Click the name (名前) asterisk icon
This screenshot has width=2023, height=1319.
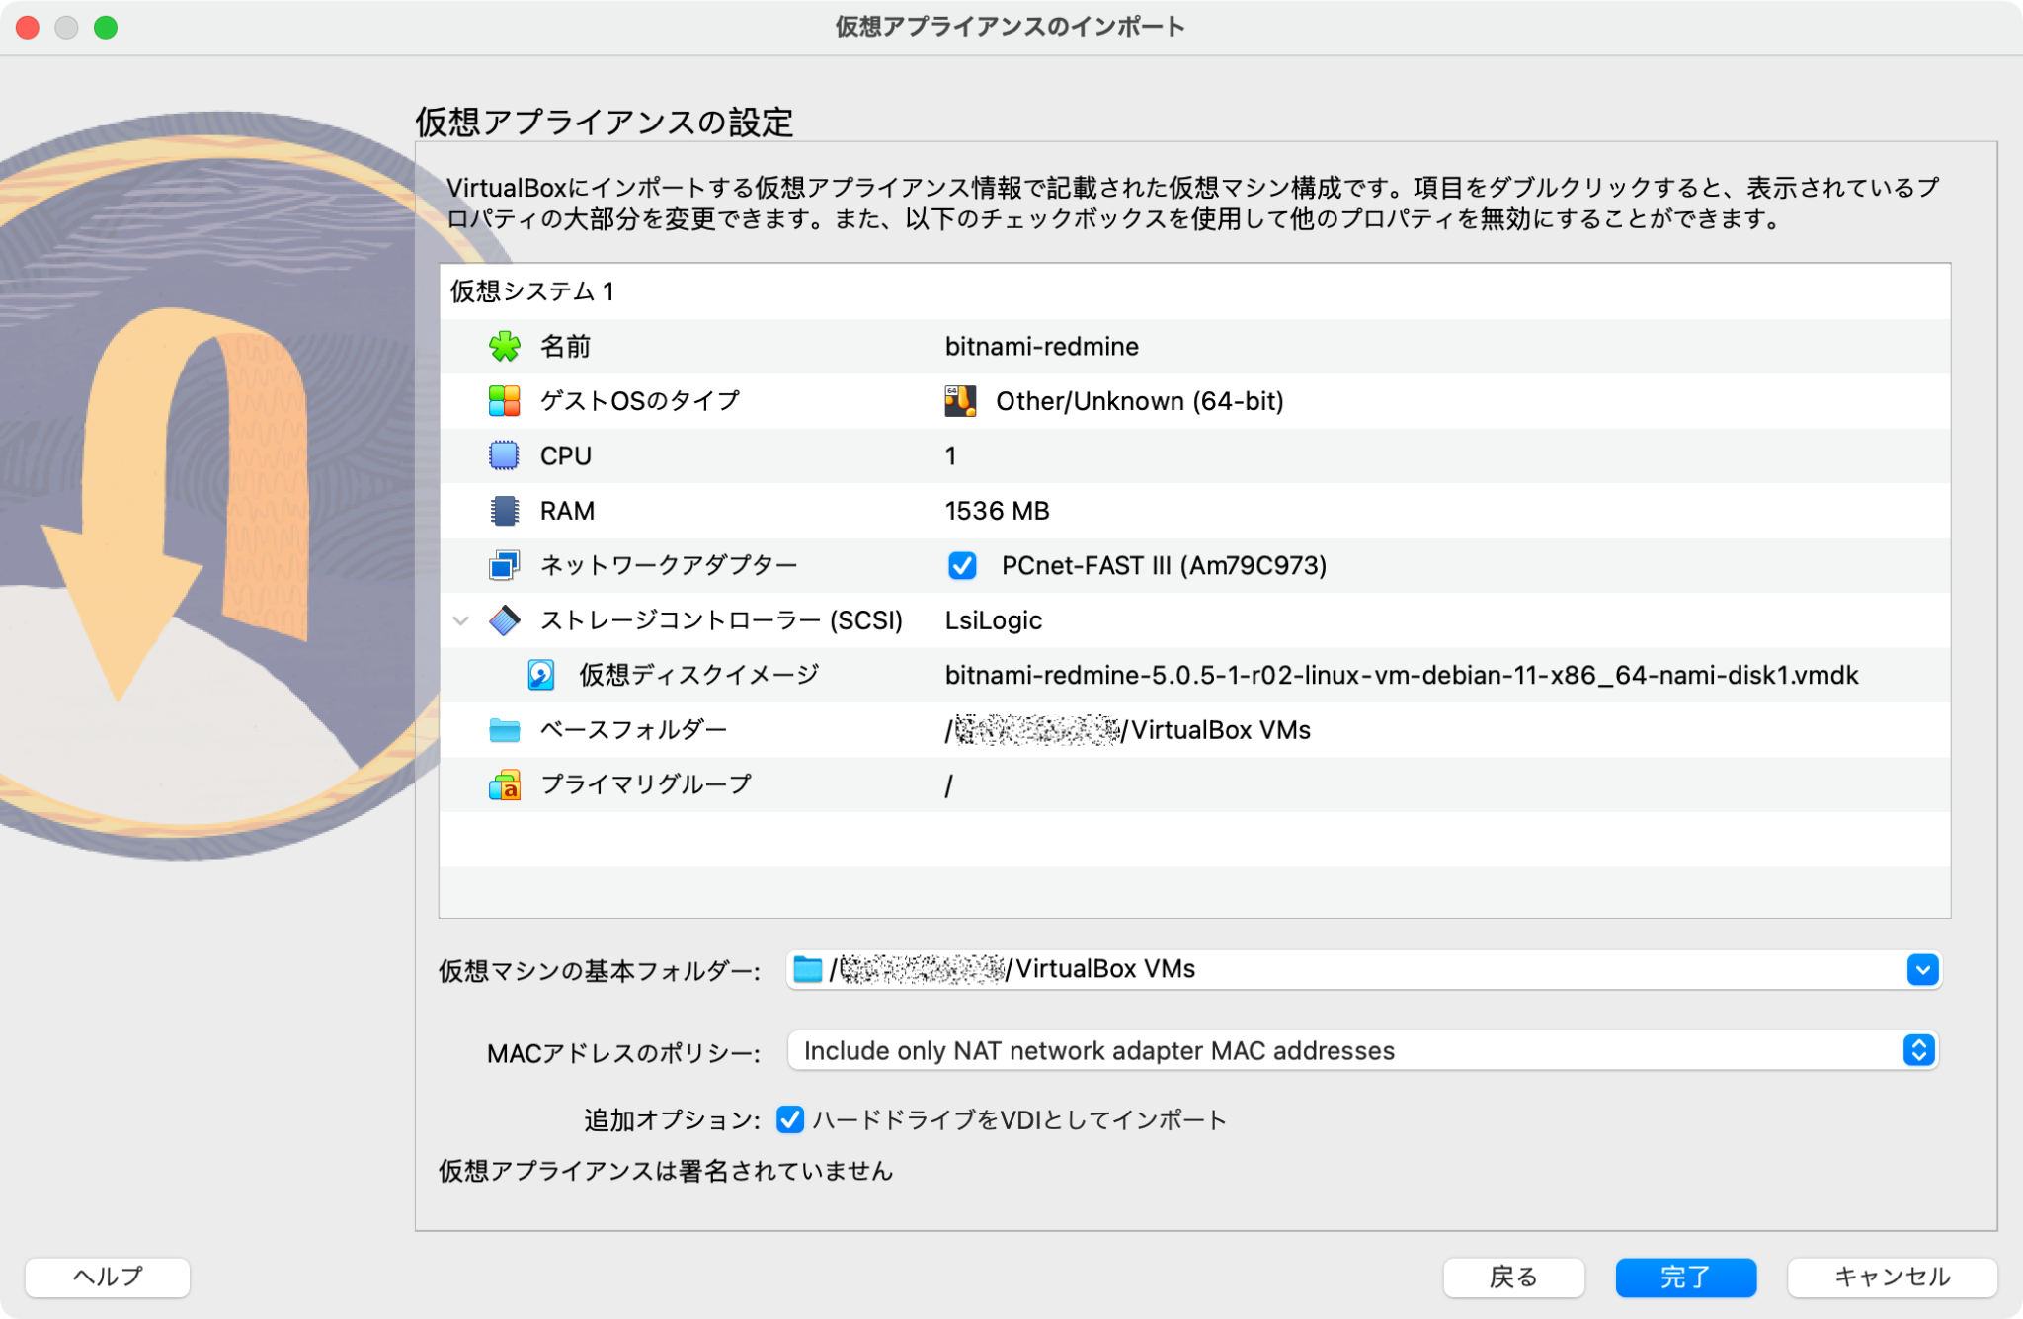505,347
